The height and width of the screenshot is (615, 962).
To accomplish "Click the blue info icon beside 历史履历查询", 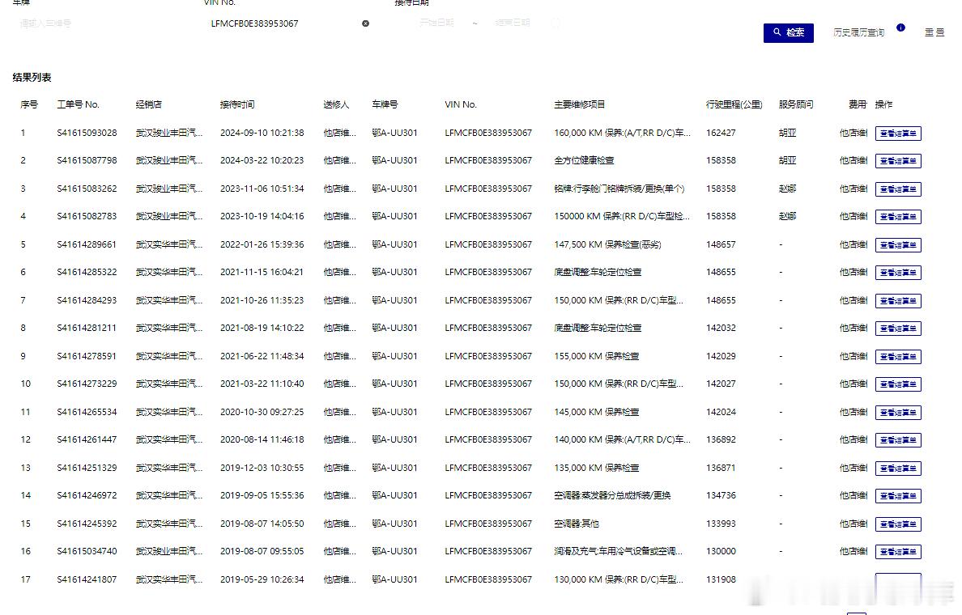I will pyautogui.click(x=900, y=28).
